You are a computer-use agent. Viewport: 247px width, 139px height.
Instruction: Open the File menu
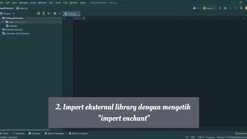click(x=2, y=3)
